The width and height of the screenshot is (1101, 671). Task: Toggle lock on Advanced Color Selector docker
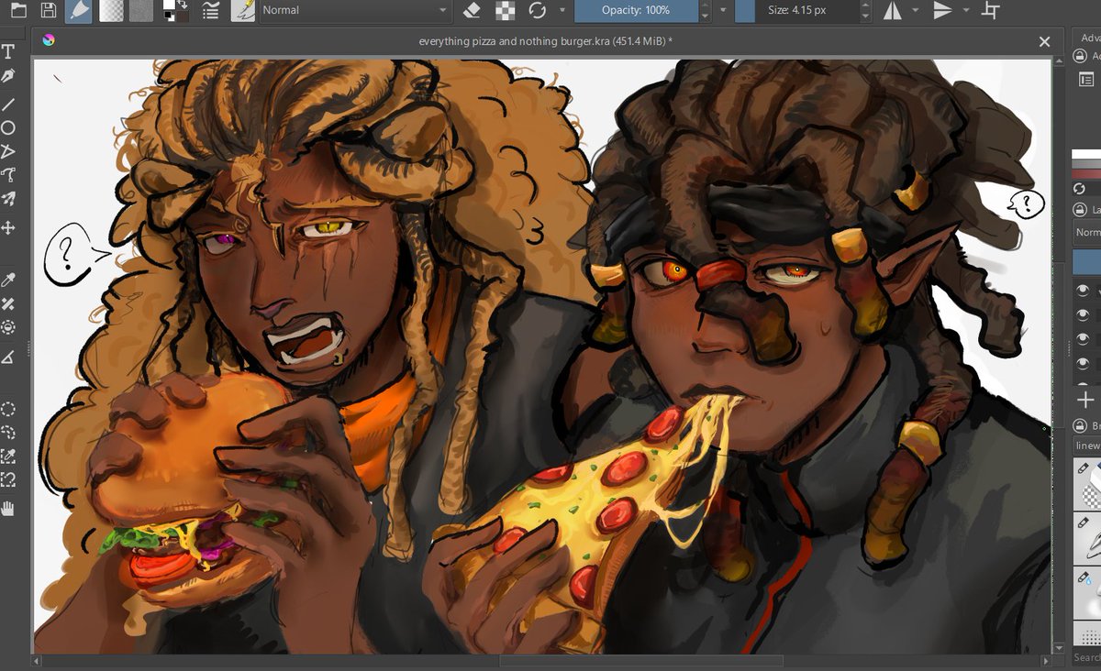(x=1081, y=56)
